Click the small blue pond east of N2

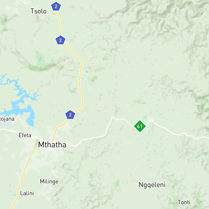(x=87, y=72)
